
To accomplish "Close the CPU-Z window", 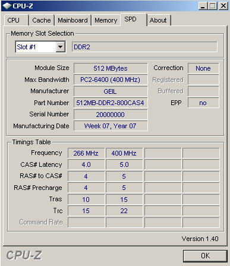I will [223, 6].
